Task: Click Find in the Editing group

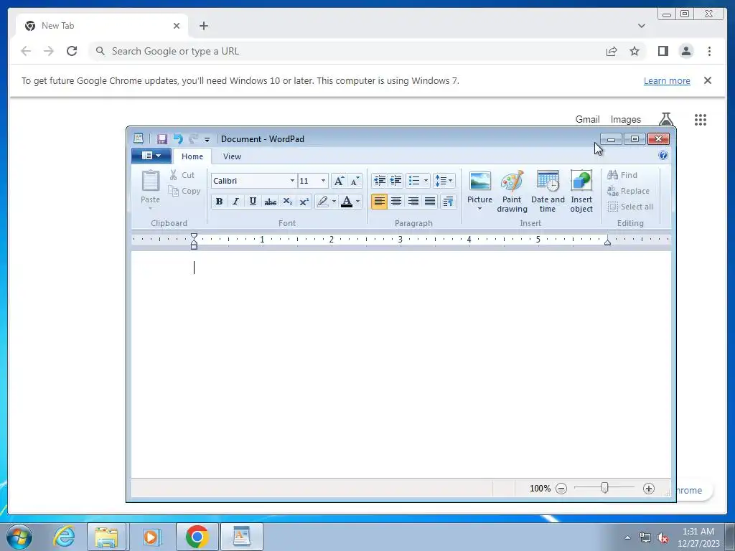Action: [622, 175]
